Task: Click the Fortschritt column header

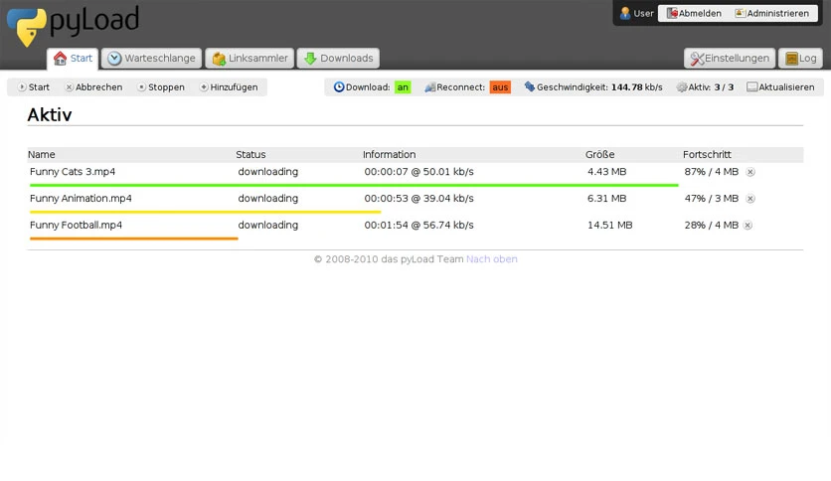Action: (x=707, y=155)
